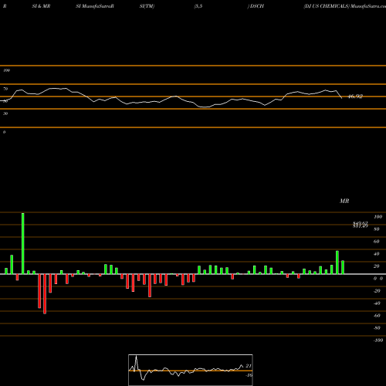Click the 'SI & MR' header text

pos(41,6)
